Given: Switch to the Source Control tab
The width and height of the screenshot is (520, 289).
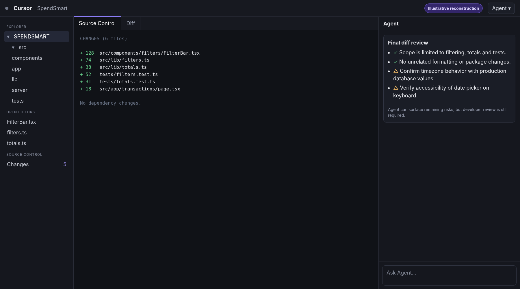Looking at the screenshot, I should point(97,23).
